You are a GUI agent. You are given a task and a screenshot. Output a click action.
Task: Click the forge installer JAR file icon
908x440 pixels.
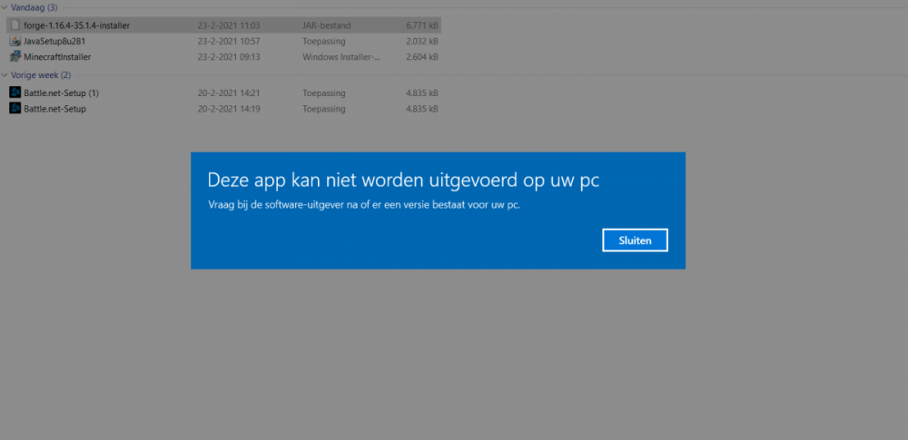click(15, 25)
